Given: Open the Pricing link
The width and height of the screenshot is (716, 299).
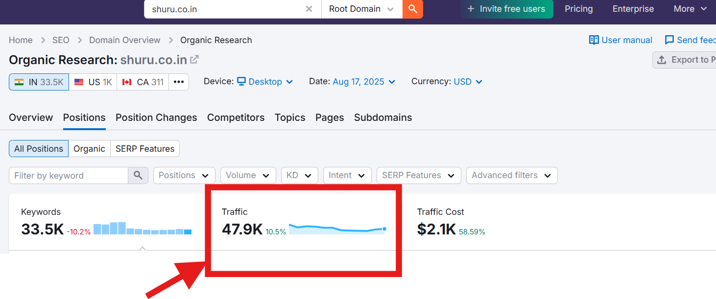Looking at the screenshot, I should coord(578,9).
